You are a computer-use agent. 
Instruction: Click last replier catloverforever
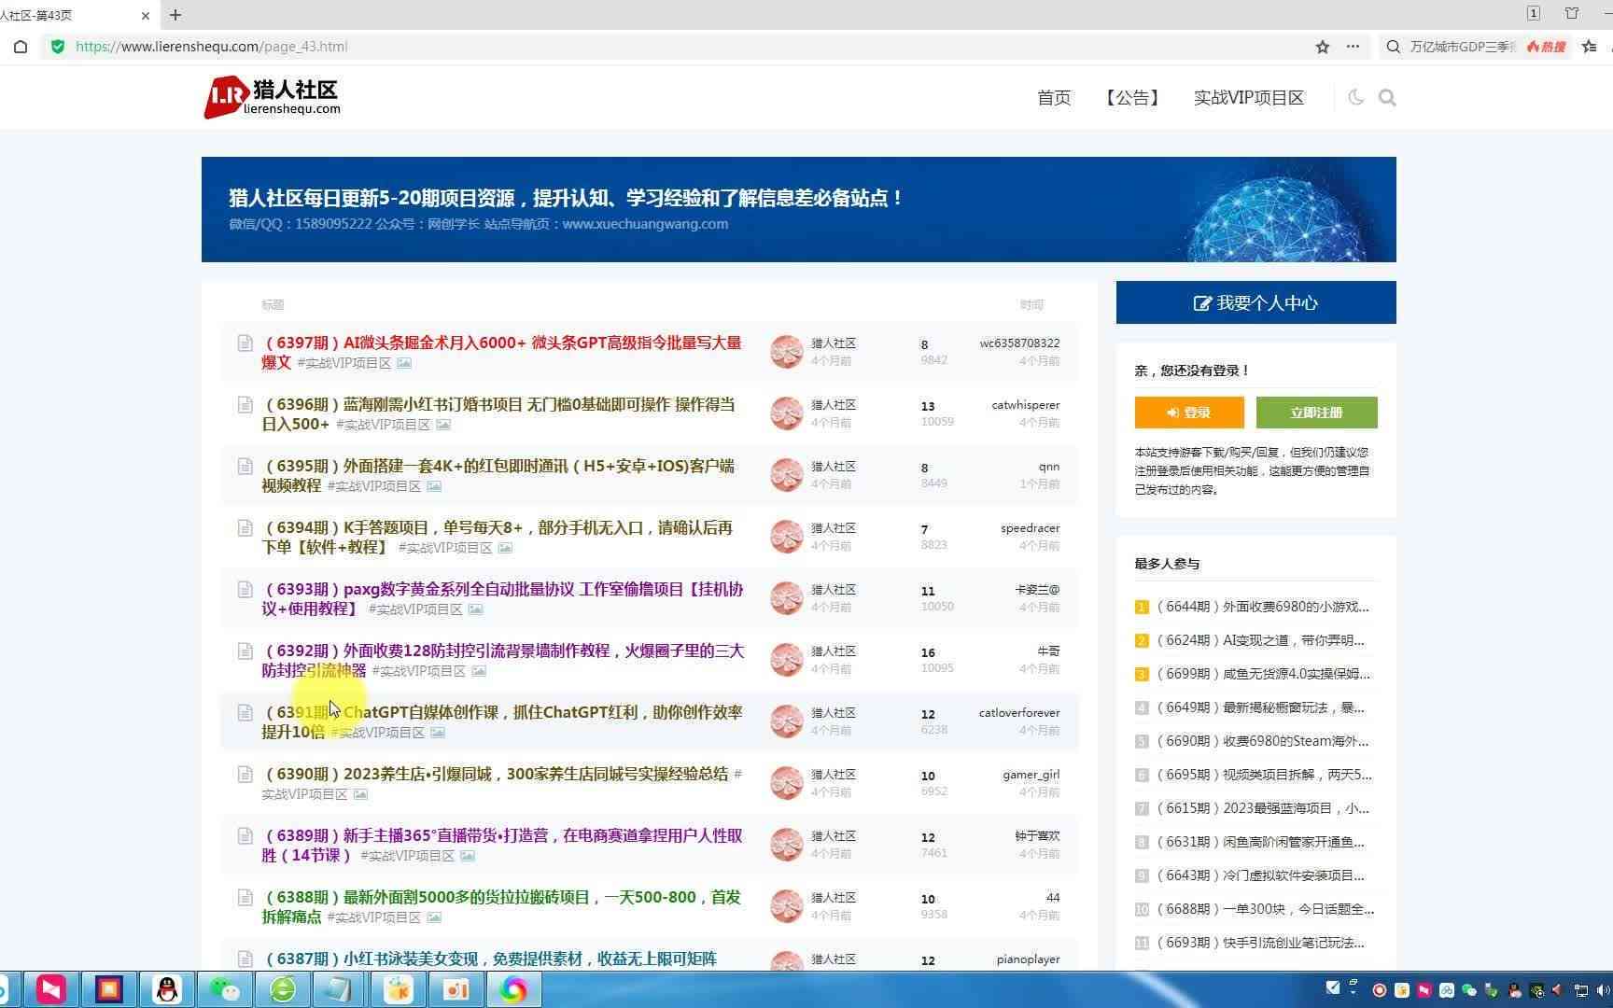[x=1019, y=712]
